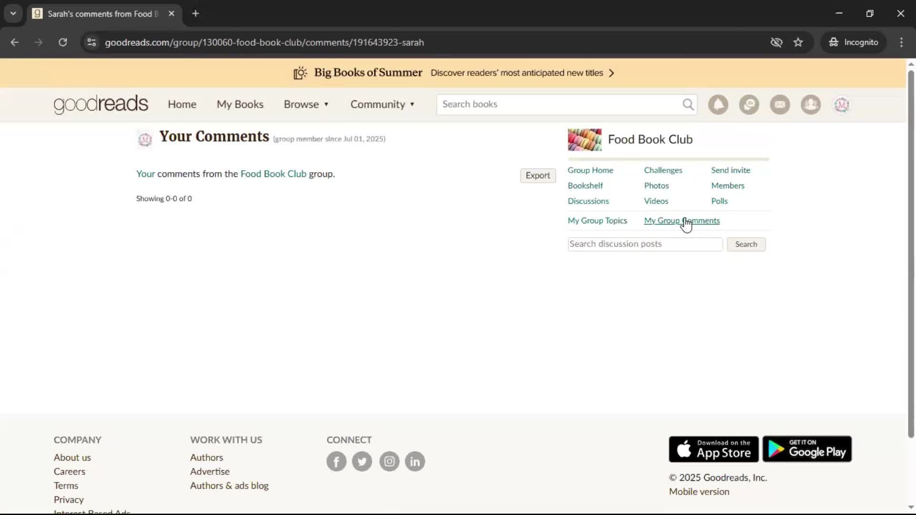Open site information icon in address bar
This screenshot has height=515, width=916.
(92, 42)
